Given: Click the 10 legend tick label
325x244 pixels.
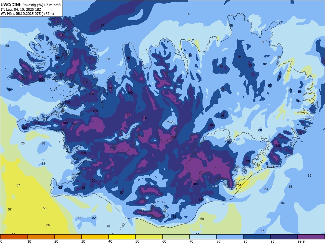Looking at the screenshot, I should (29, 241).
